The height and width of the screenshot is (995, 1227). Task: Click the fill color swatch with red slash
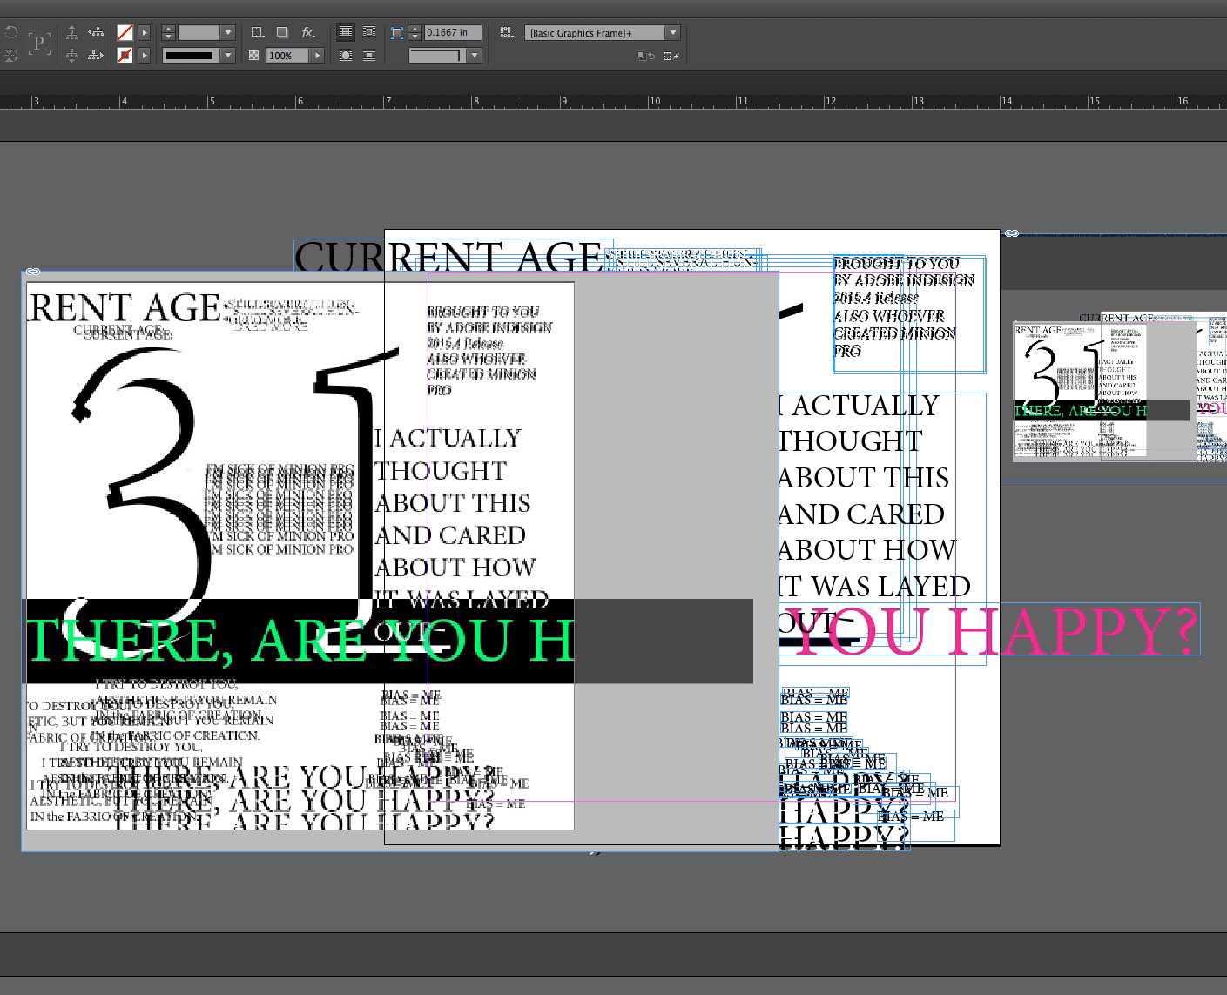coord(125,33)
